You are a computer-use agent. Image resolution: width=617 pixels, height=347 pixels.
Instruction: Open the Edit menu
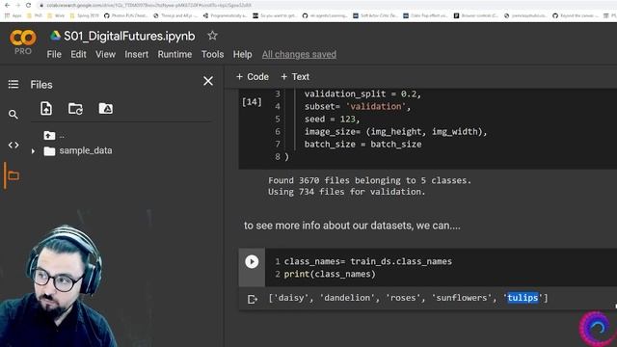pos(78,54)
